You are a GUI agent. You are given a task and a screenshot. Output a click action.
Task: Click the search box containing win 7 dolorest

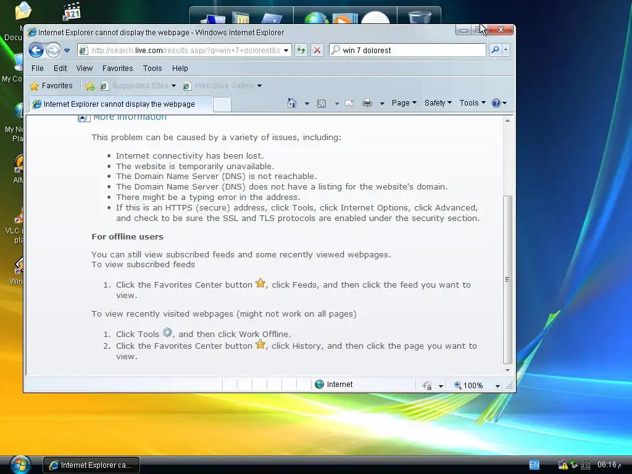[408, 51]
